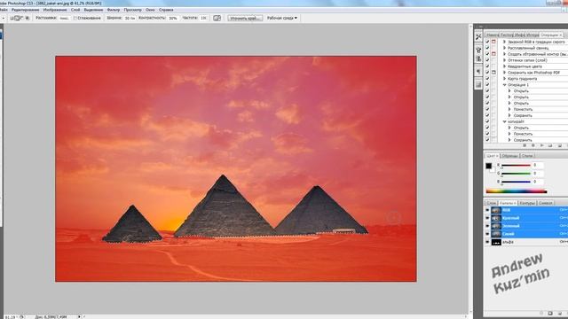Switch to the Образцы tab
Viewport: 568px width, 319px height.
[509, 156]
